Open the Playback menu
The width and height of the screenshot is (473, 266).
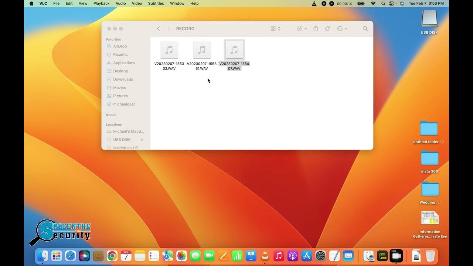[x=101, y=3]
